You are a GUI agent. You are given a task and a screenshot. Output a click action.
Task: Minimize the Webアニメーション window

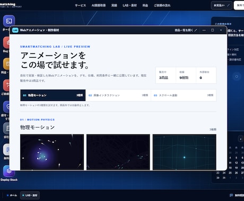coord(204,30)
